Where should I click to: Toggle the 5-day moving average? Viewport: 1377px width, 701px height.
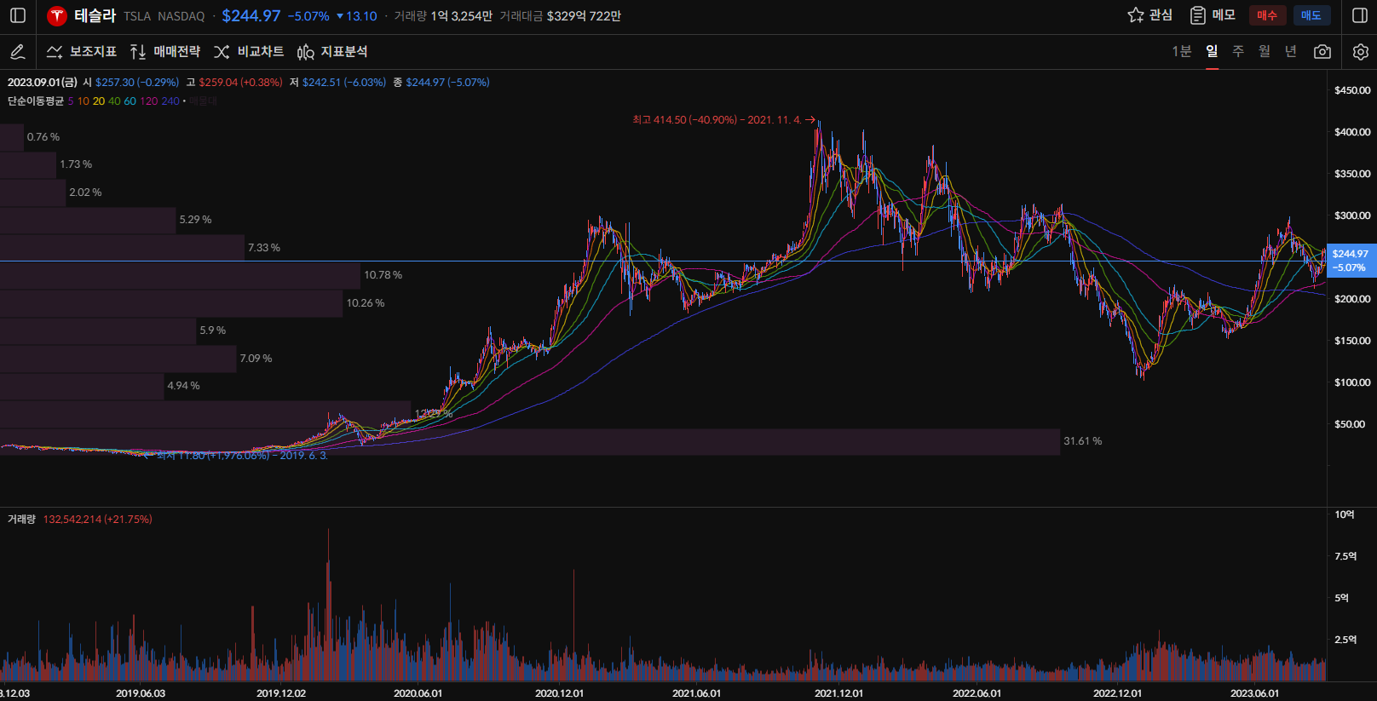(x=71, y=101)
